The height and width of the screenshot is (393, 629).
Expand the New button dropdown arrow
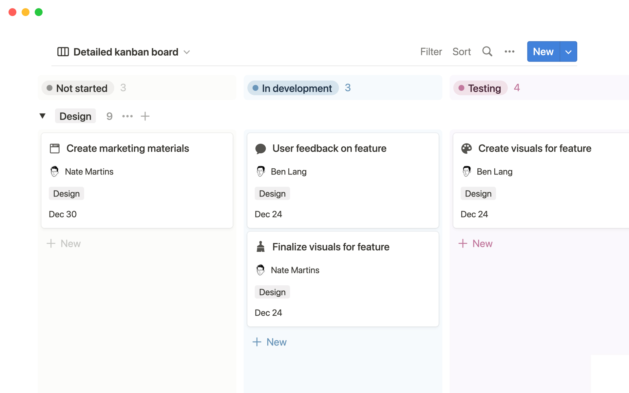tap(568, 52)
